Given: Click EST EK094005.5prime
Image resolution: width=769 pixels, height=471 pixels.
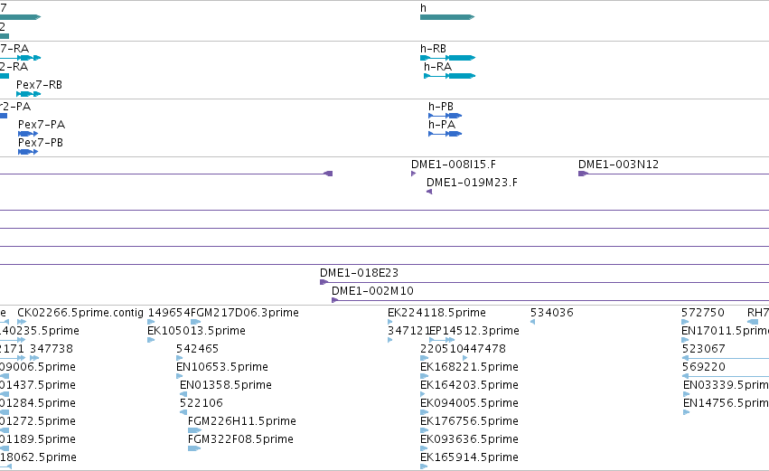Looking at the screenshot, I should 424,412.
